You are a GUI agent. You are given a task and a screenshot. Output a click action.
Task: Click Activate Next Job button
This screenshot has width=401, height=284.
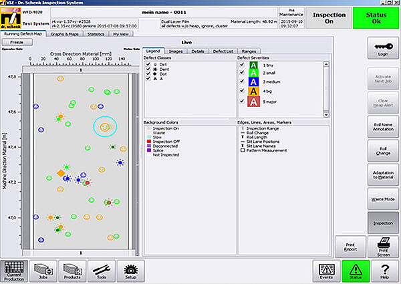[x=383, y=79]
